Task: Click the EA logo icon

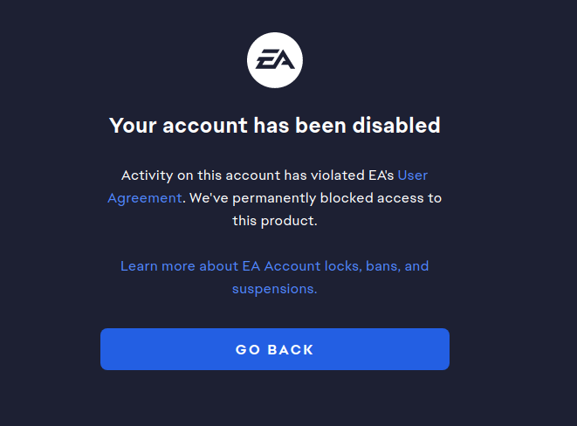Action: tap(275, 60)
